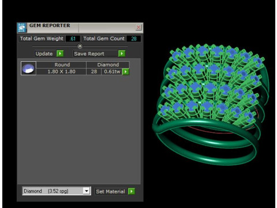Click the Round shape cell

coord(62,65)
